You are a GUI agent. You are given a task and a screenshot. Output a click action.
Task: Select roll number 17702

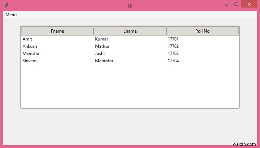173,46
